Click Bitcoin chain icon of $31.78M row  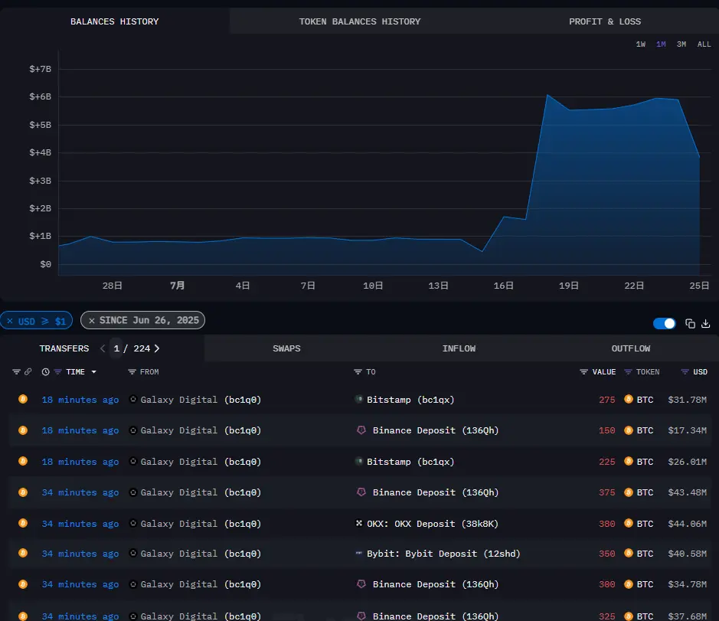22,399
